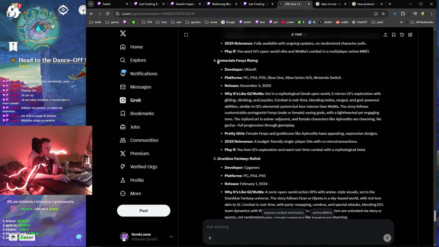Viewport: 439px width, 247px height.
Task: Click the address bar URL
Action: 158,14
